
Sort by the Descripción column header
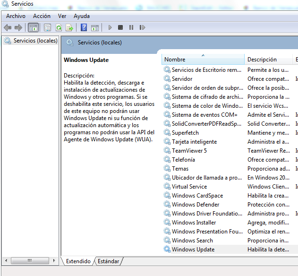(268, 60)
